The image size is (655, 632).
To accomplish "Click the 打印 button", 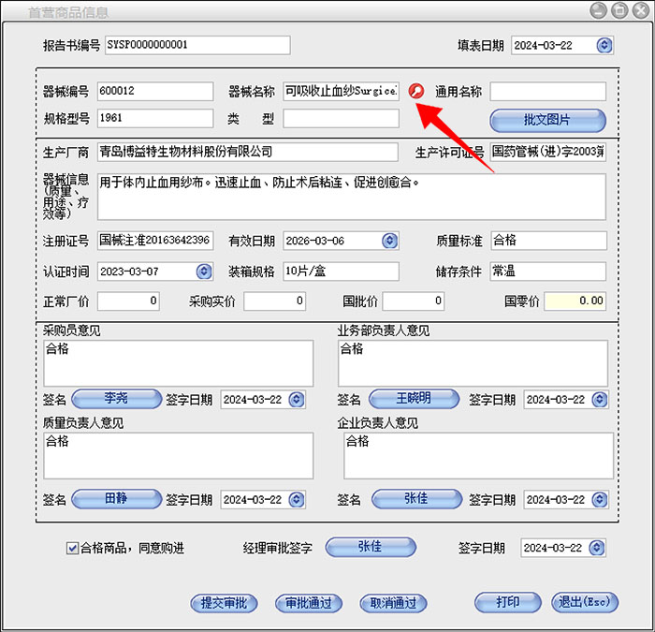I will click(508, 602).
